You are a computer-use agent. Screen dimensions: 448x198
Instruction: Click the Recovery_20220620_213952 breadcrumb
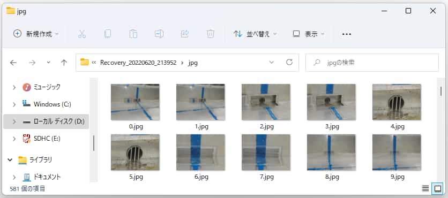pos(138,63)
